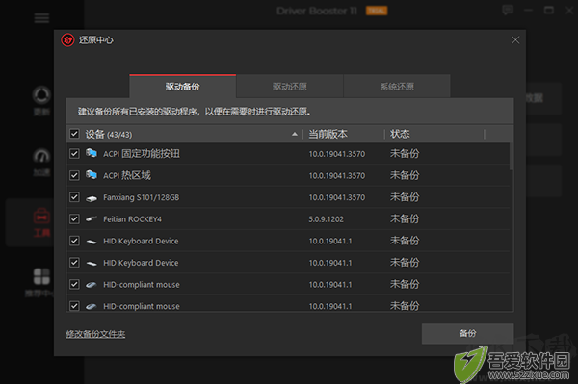Click the TRIAL badge in main title bar
This screenshot has height=384, width=578.
pos(377,11)
